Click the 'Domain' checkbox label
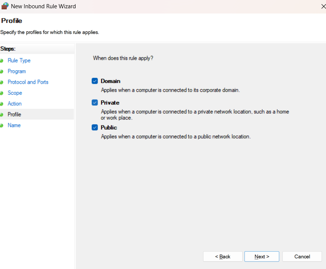Screen dimensions: 326x269 [110, 81]
